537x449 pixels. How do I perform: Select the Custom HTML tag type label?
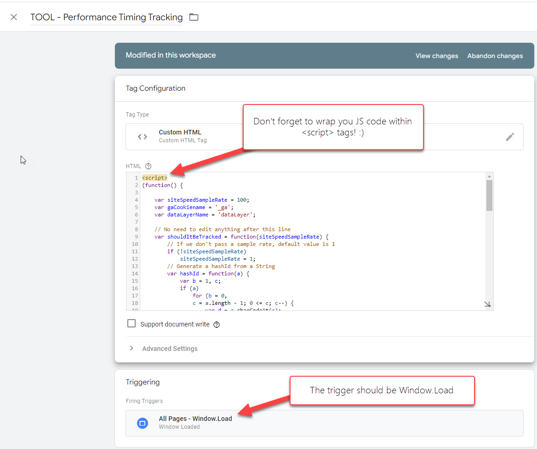[x=180, y=132]
